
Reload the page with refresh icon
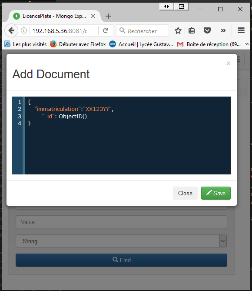coord(105,30)
